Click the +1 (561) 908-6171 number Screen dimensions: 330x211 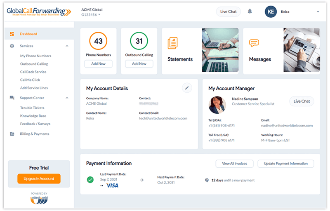pos(222,126)
